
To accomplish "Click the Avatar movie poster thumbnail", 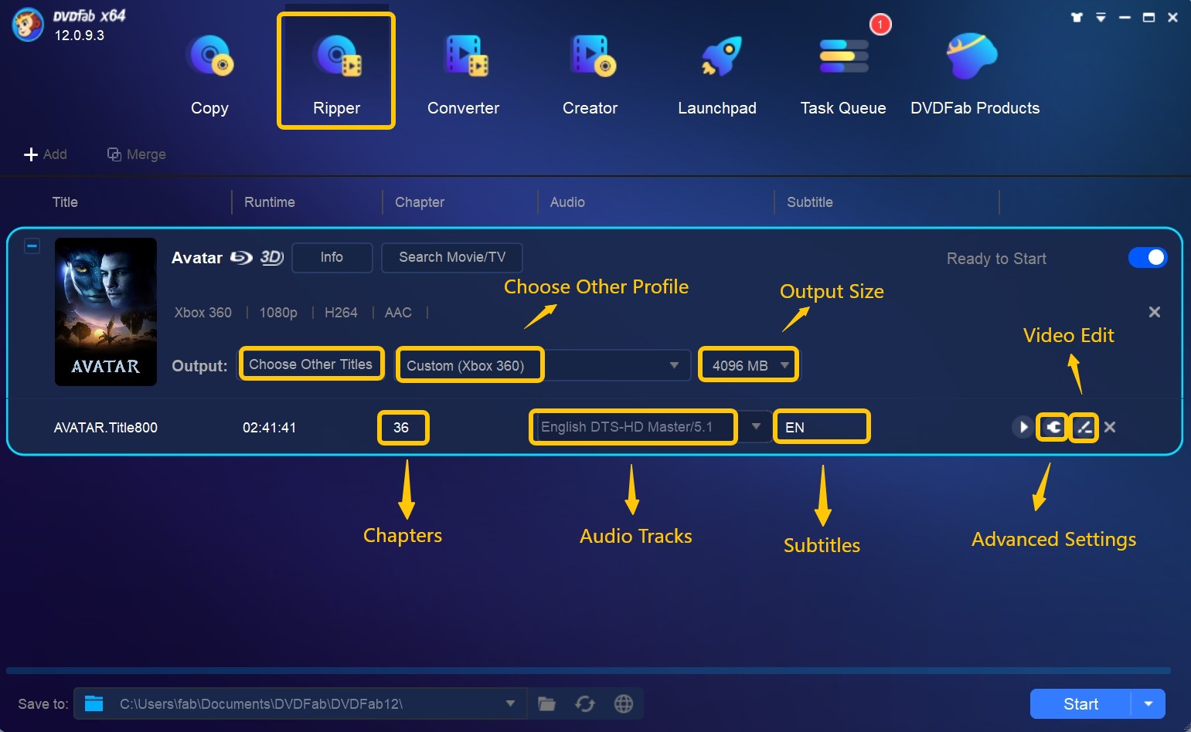I will coord(106,312).
